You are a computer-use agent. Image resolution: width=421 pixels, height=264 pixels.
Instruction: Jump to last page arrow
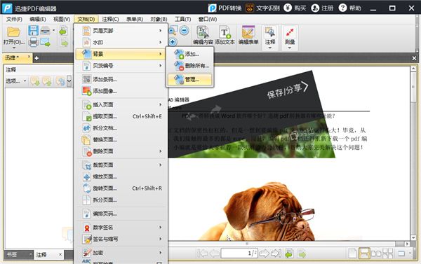(x=276, y=253)
